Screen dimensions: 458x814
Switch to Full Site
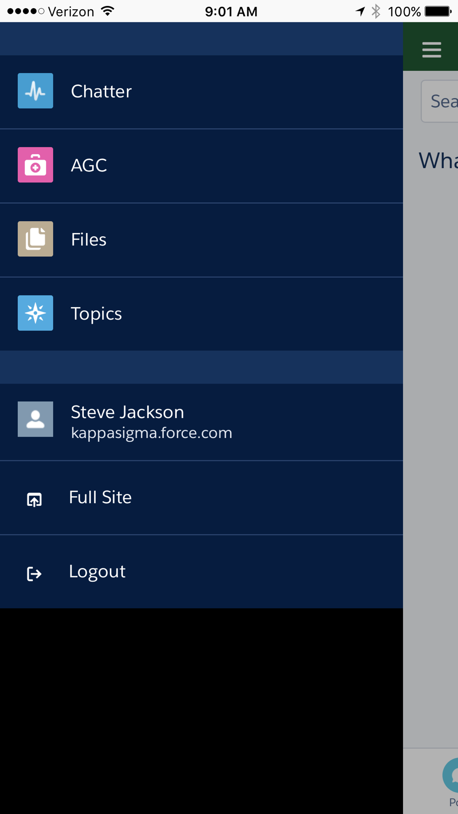202,498
